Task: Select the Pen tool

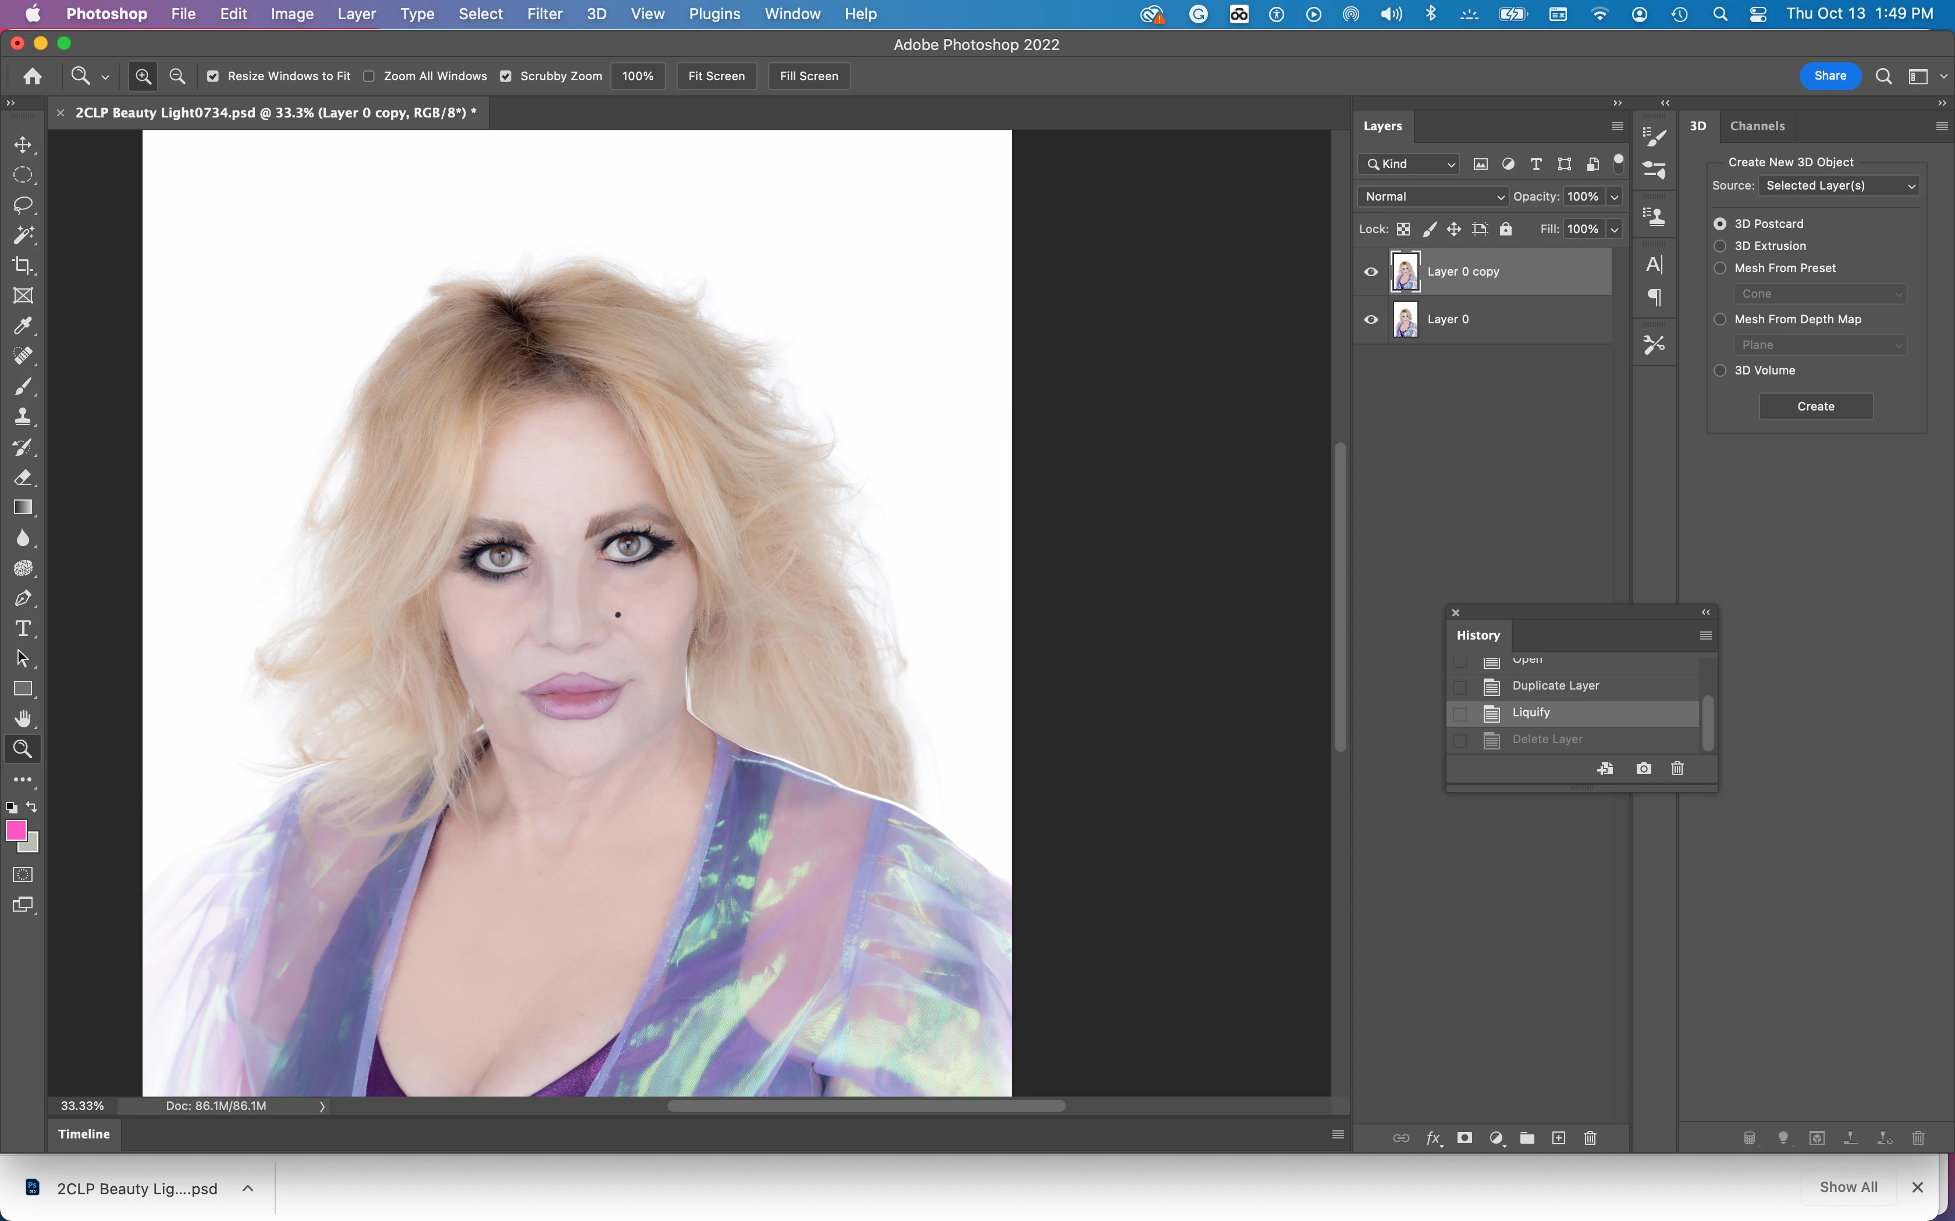Action: (23, 598)
